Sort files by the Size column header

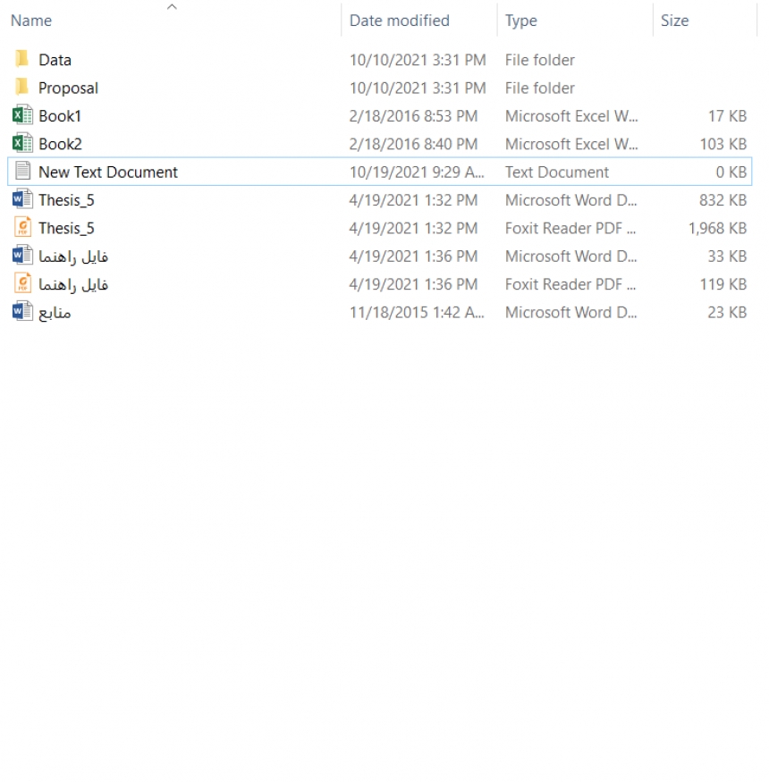point(675,21)
